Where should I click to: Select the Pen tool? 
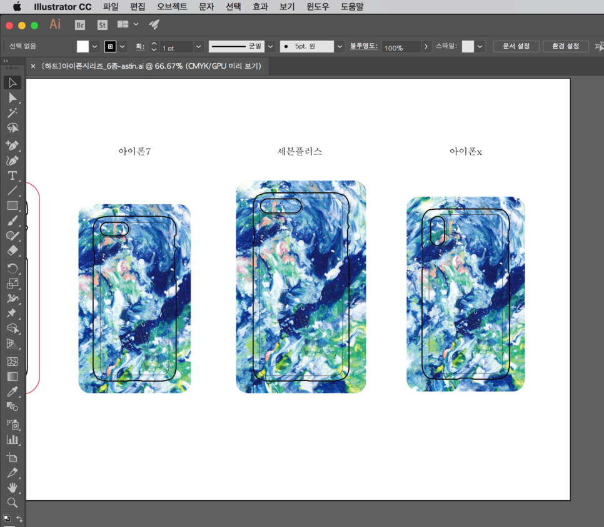[13, 145]
